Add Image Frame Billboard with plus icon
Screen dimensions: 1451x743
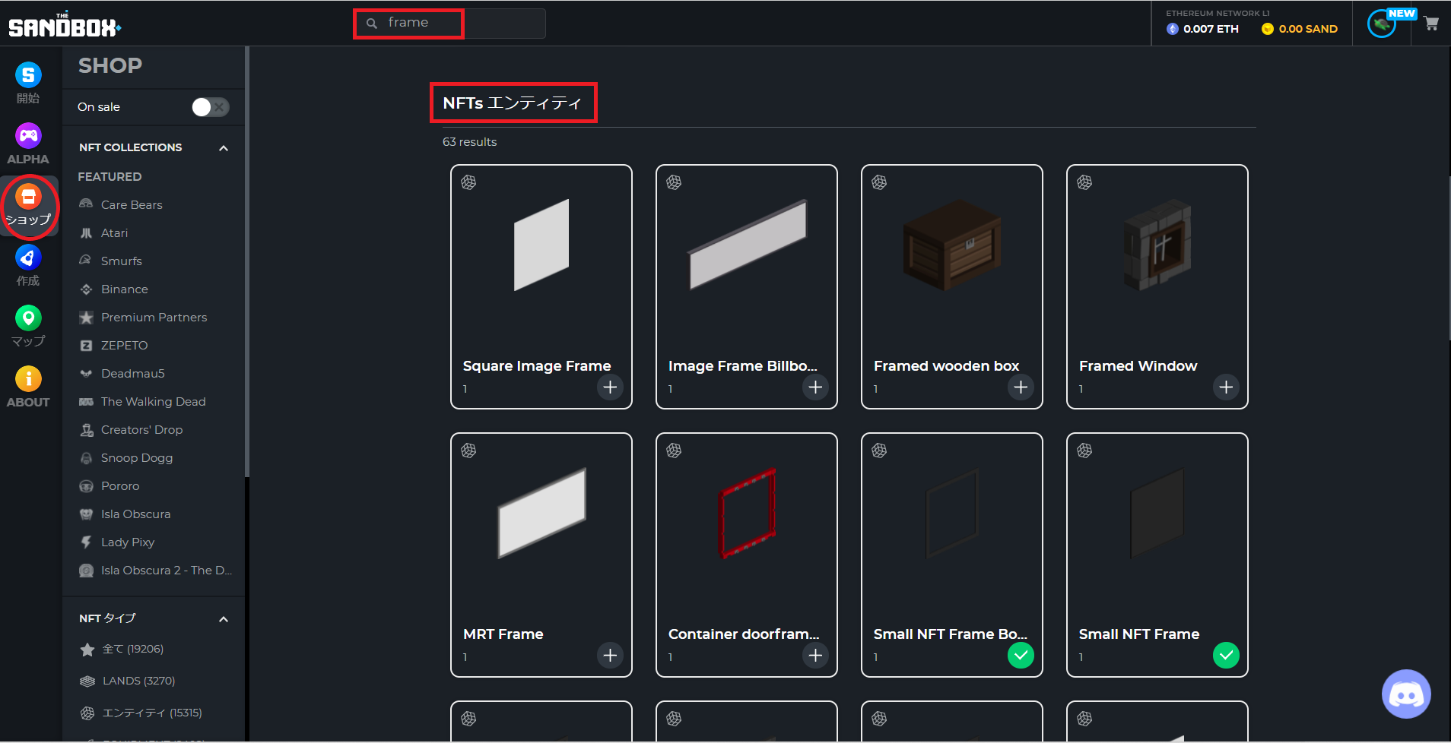(x=815, y=387)
